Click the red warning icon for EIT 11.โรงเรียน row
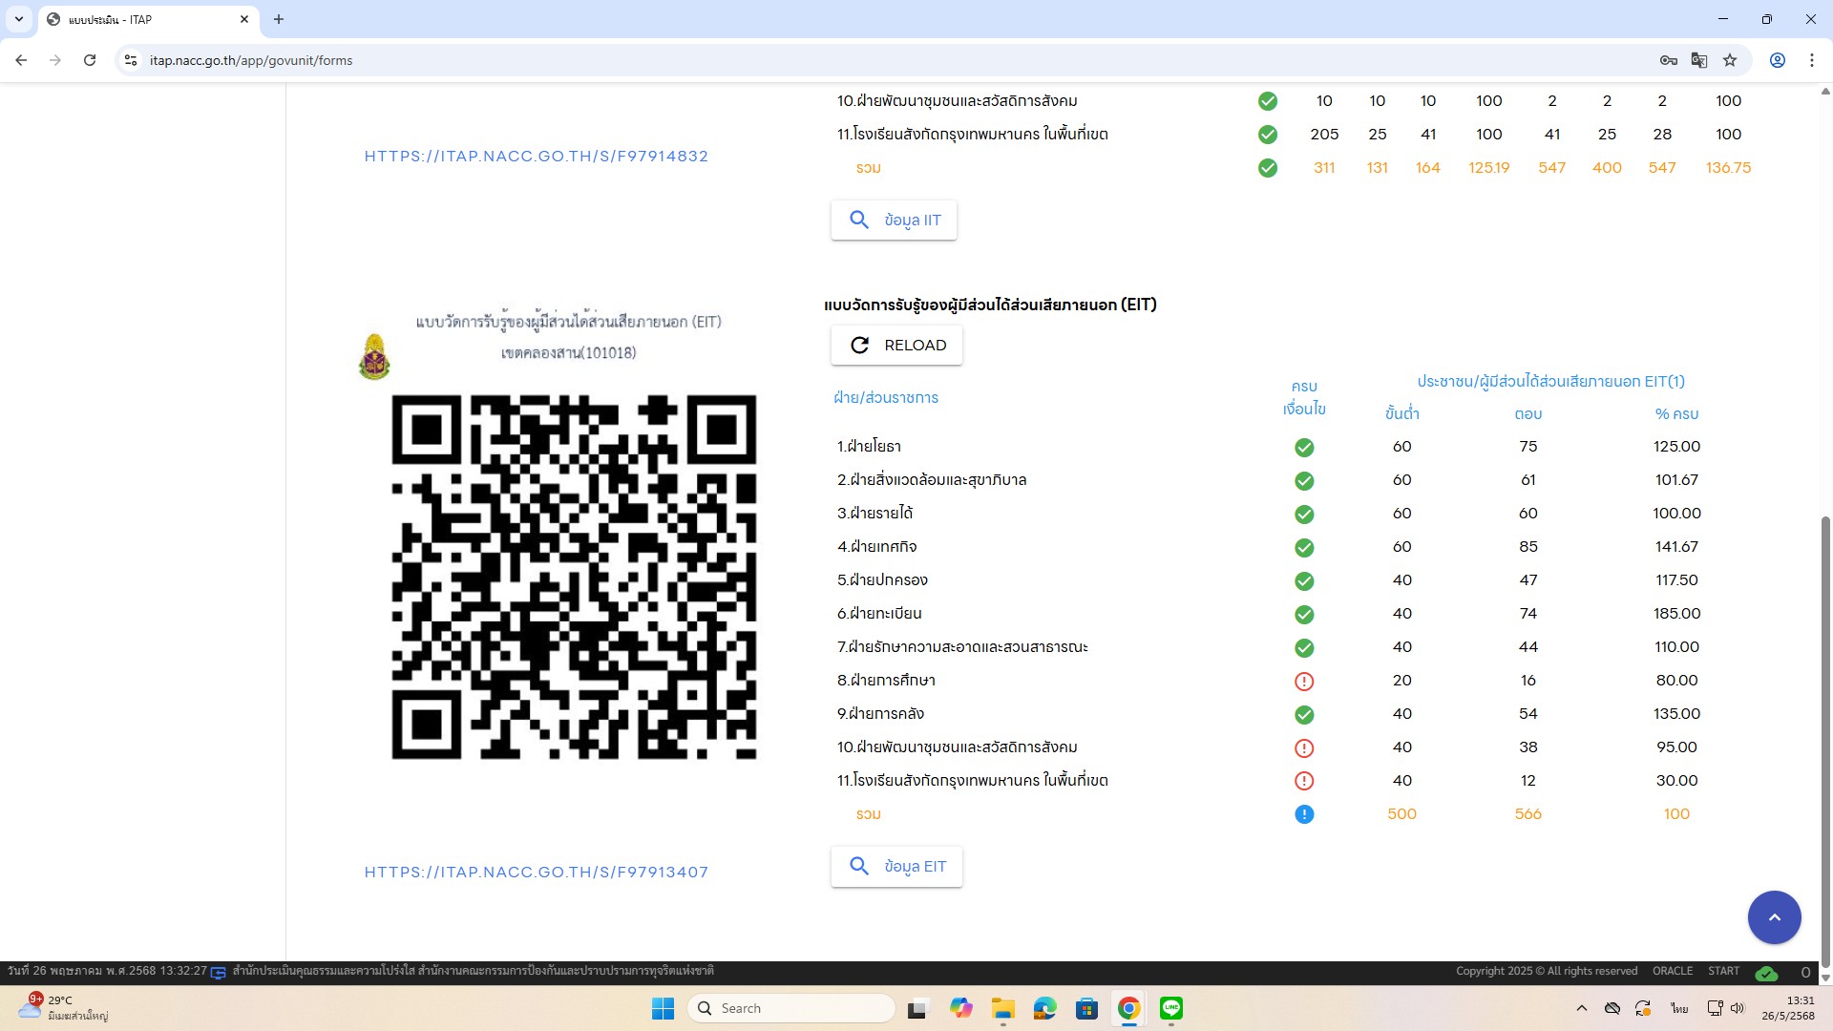Viewport: 1833px width, 1031px height. pyautogui.click(x=1304, y=781)
